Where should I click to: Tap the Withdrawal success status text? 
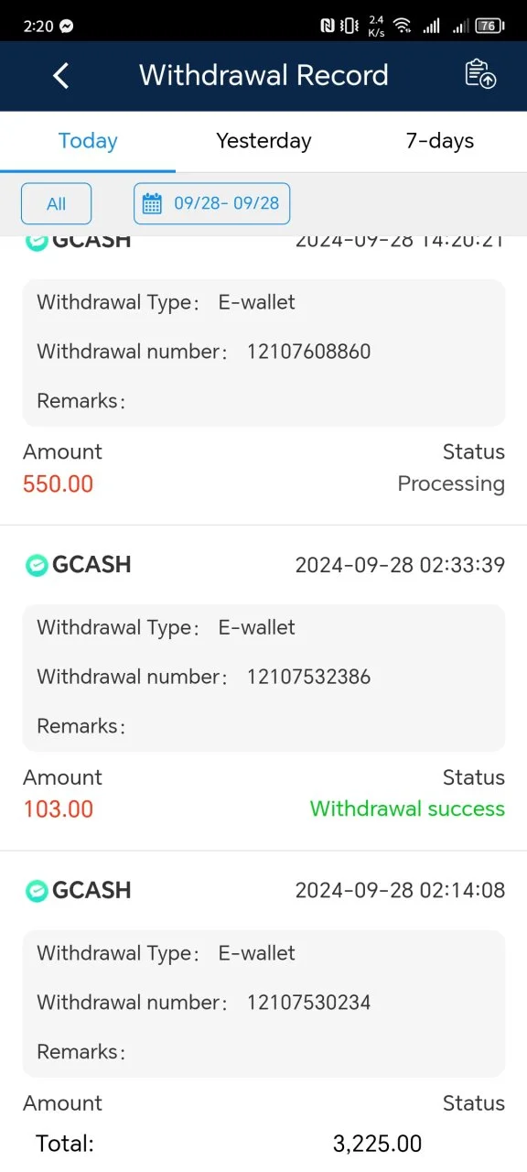click(407, 808)
